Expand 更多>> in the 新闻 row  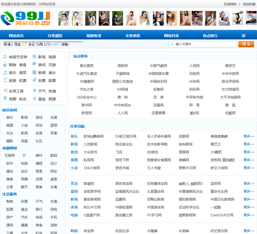tap(249, 199)
